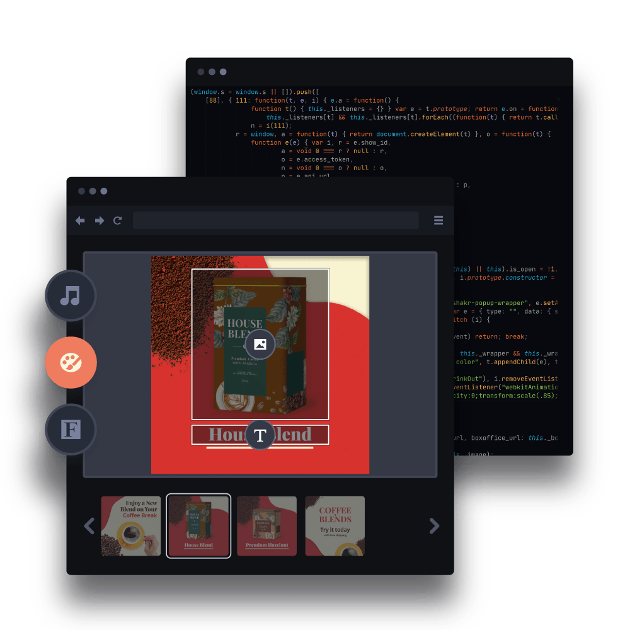Click the browser address bar
Image resolution: width=630 pixels, height=630 pixels.
[275, 220]
